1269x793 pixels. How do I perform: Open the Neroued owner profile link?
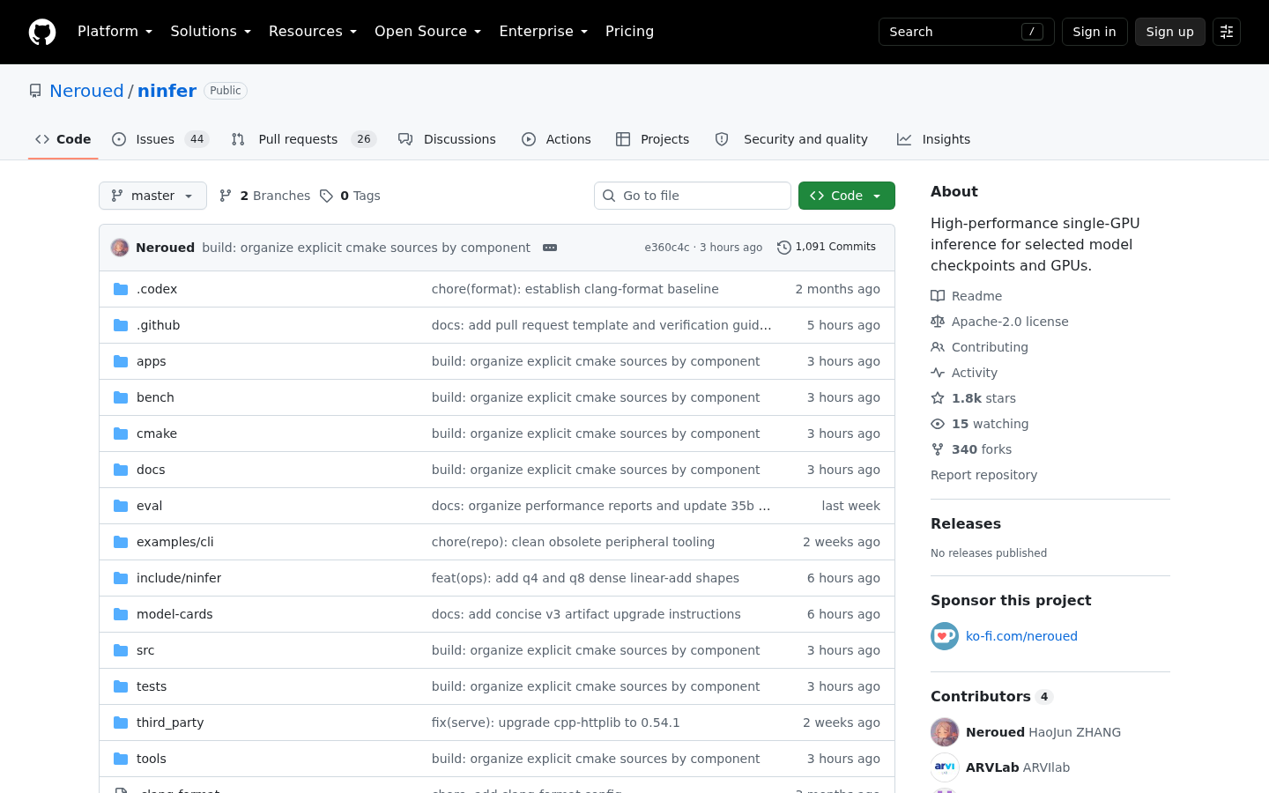click(x=86, y=91)
